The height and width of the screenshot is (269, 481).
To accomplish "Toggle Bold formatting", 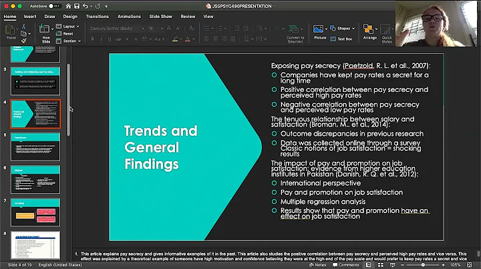I will click(x=92, y=39).
